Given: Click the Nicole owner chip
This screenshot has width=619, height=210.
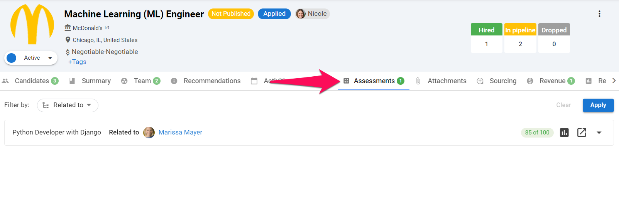Looking at the screenshot, I should point(312,14).
